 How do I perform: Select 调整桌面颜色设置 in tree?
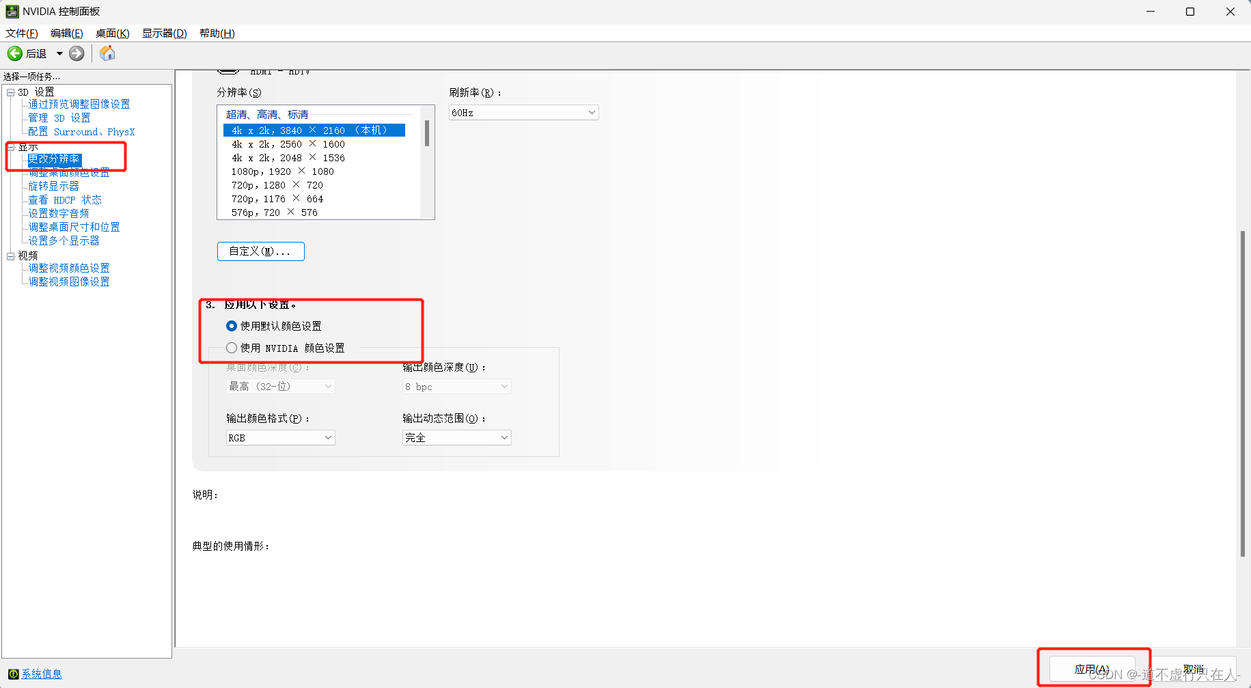(69, 173)
